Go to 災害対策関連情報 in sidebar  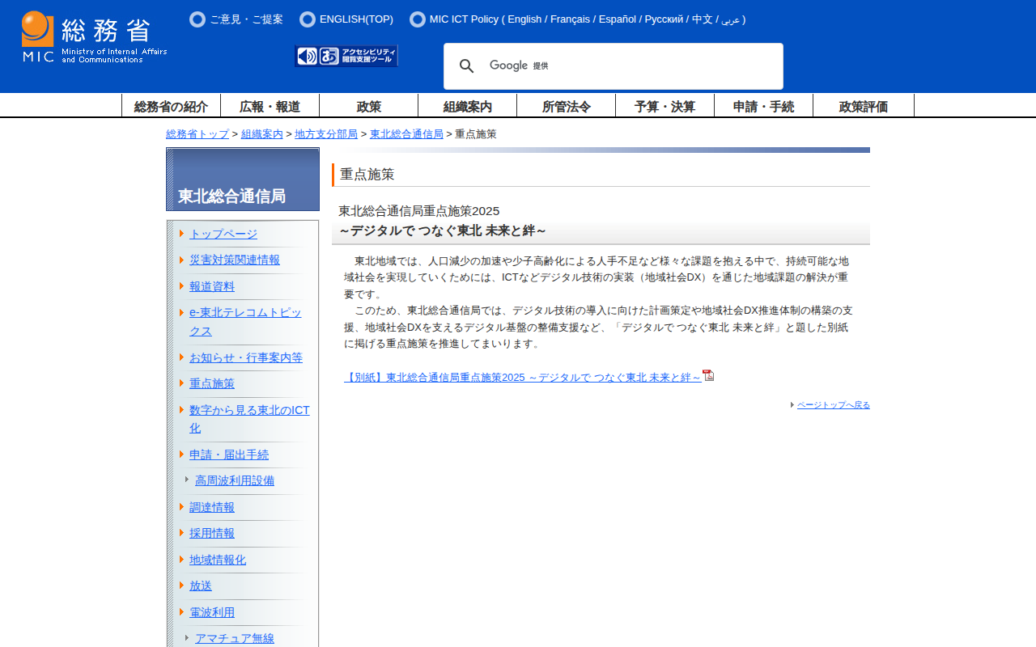coord(235,260)
